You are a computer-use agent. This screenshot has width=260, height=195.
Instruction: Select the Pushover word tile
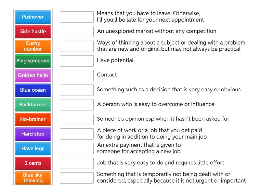coord(32,17)
